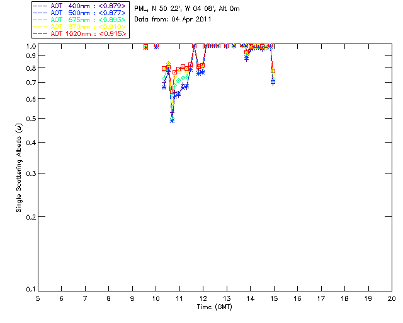Click the 1.0 tick label on y-axis
Viewport: 403px width, 323px height.
point(30,46)
